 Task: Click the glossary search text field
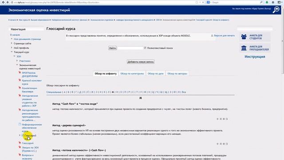pyautogui.click(x=130, y=48)
